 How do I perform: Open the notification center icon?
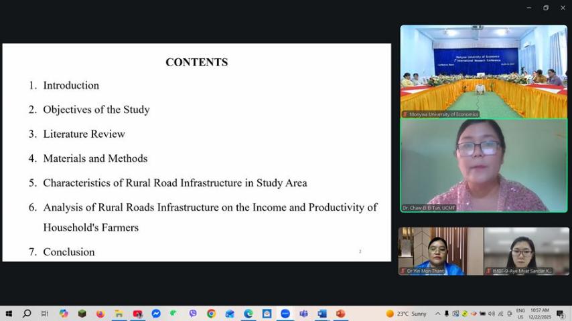pos(560,314)
